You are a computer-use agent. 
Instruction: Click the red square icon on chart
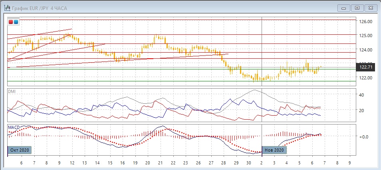11,22
